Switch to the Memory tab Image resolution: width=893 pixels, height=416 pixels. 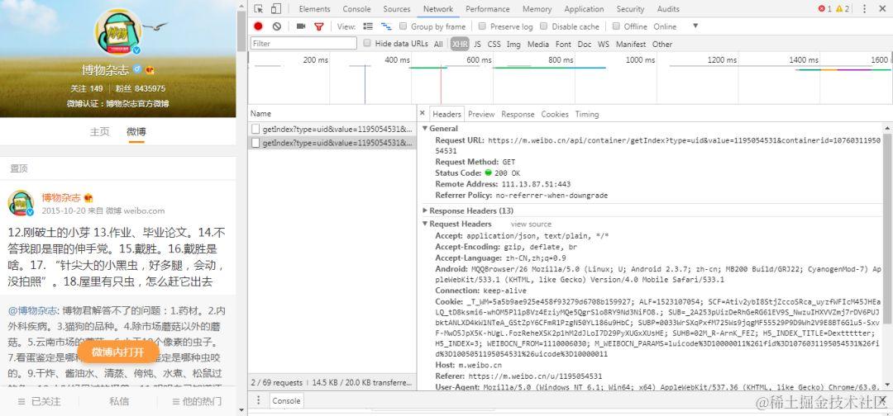pos(537,9)
